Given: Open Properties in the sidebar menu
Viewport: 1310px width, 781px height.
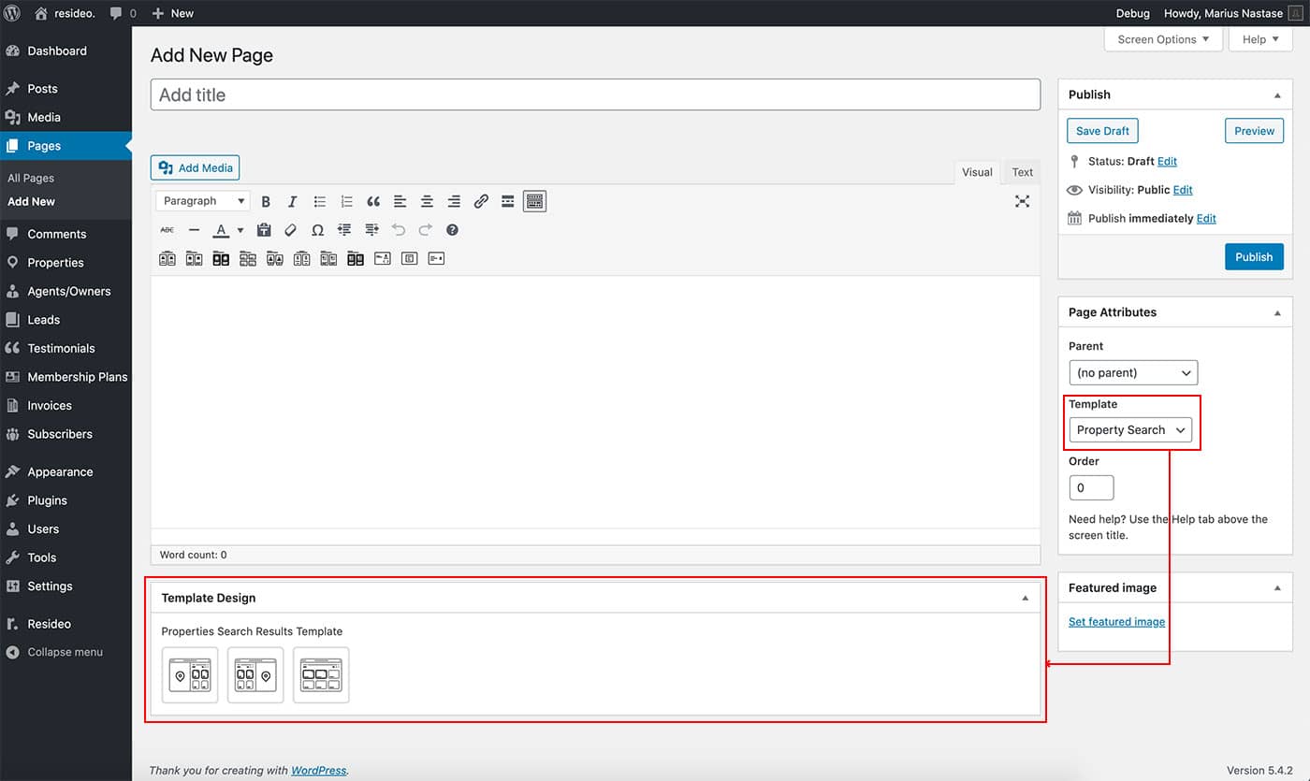Looking at the screenshot, I should click(x=55, y=263).
